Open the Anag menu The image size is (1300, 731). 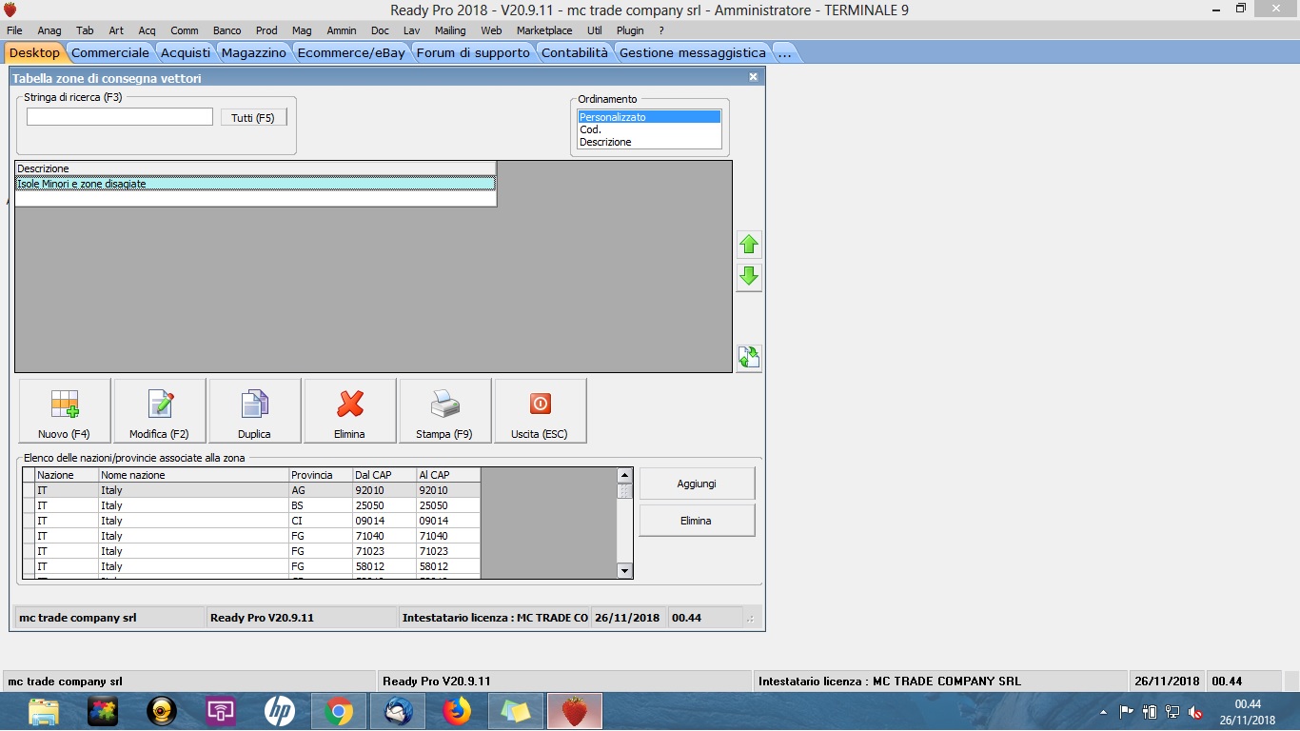point(49,30)
